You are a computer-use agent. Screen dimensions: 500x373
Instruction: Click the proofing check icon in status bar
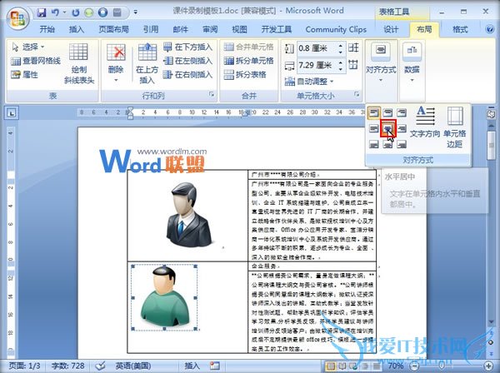(x=101, y=366)
